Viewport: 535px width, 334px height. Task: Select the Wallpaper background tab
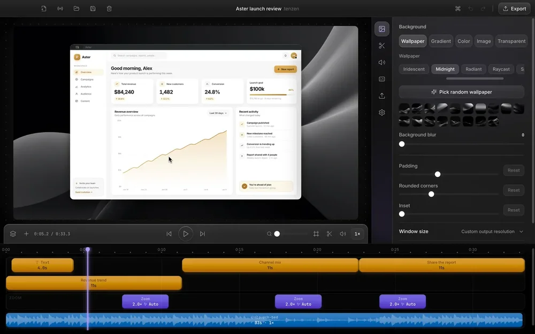point(412,41)
